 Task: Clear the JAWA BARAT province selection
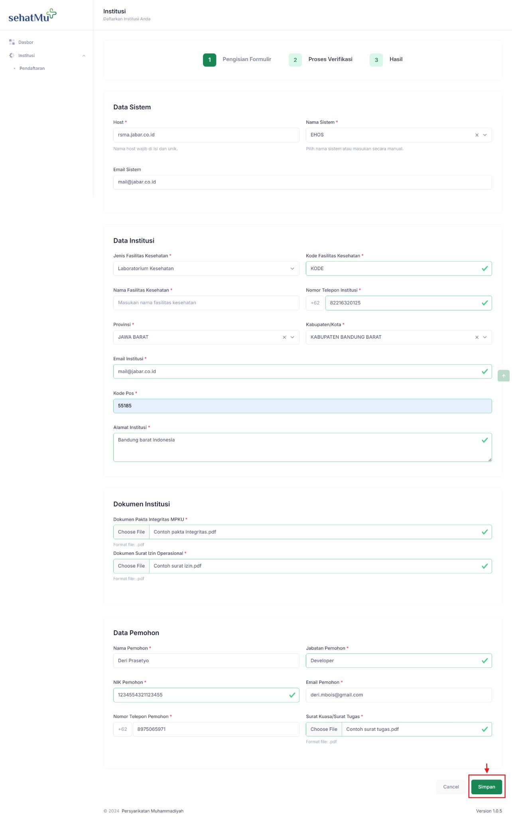pos(284,337)
